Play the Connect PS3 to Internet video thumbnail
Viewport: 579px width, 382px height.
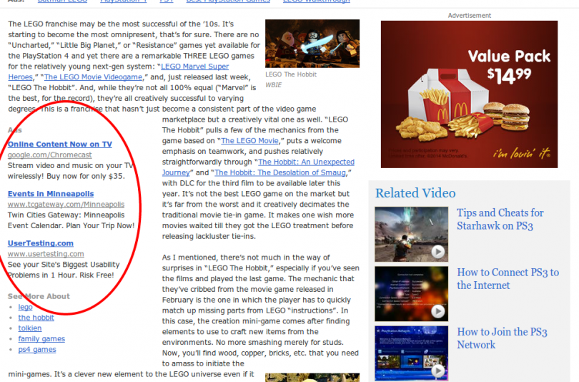click(411, 294)
